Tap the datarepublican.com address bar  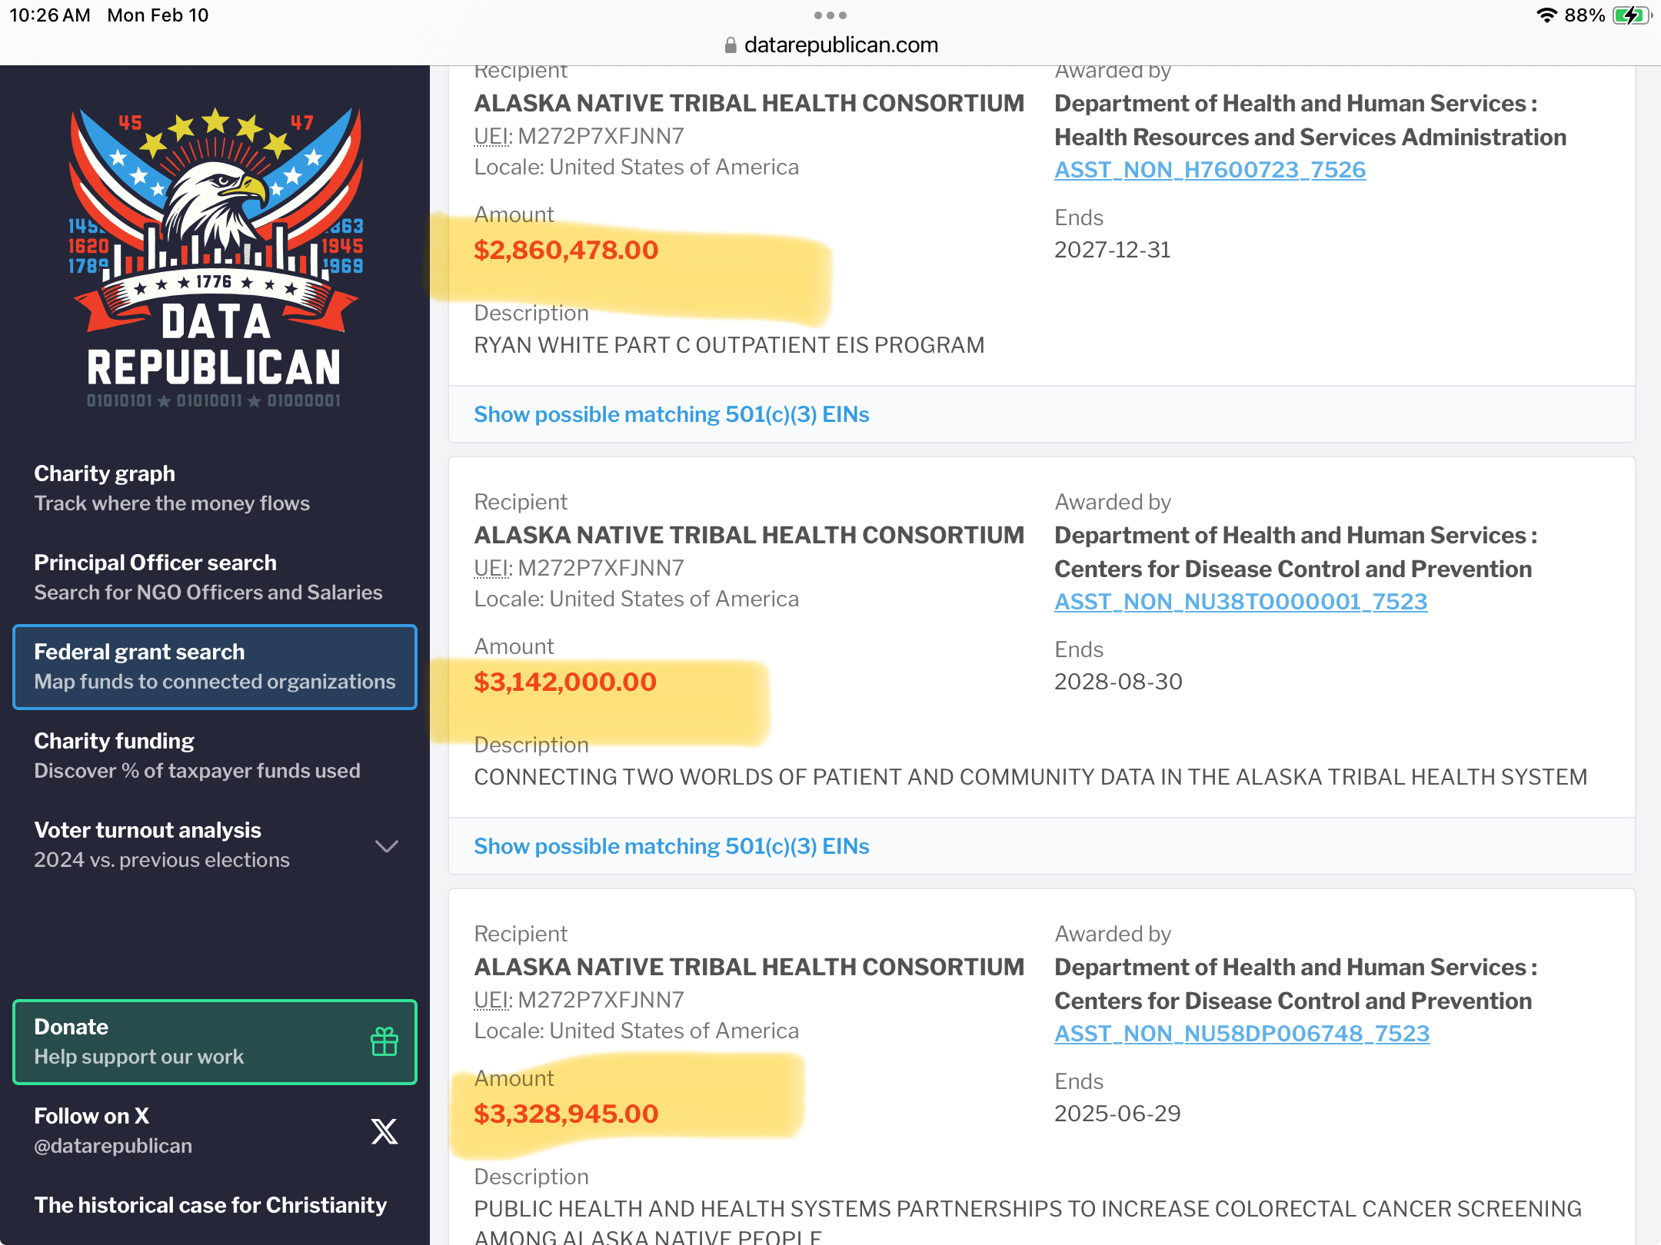(830, 45)
